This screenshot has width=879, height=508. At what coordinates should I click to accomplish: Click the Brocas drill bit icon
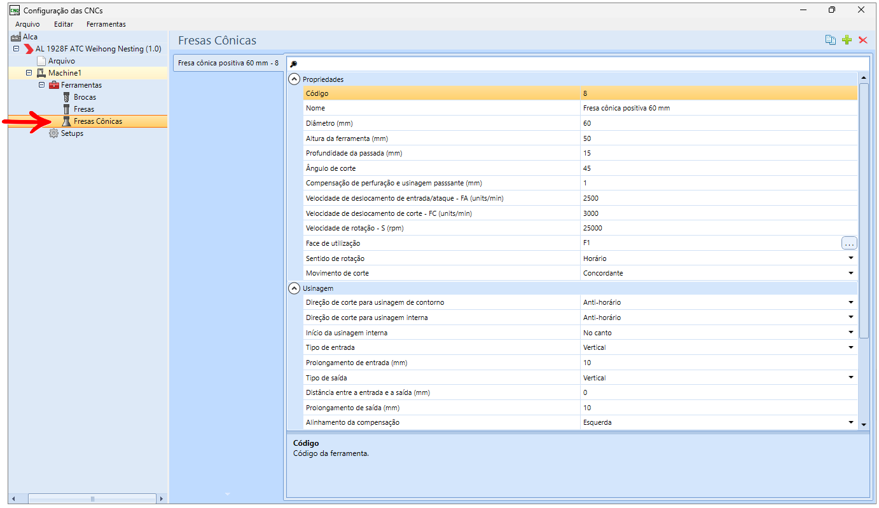pos(66,97)
